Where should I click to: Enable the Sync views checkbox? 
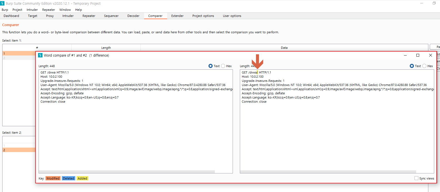[416, 178]
